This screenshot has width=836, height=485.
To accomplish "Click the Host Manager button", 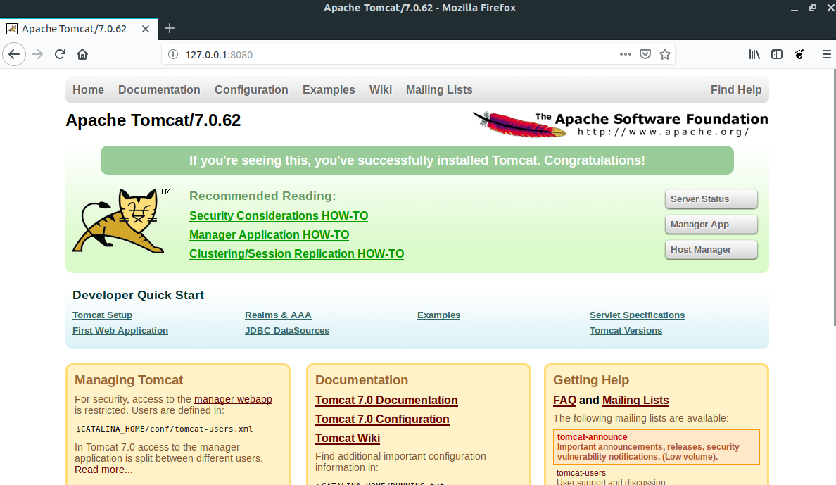I will (711, 250).
